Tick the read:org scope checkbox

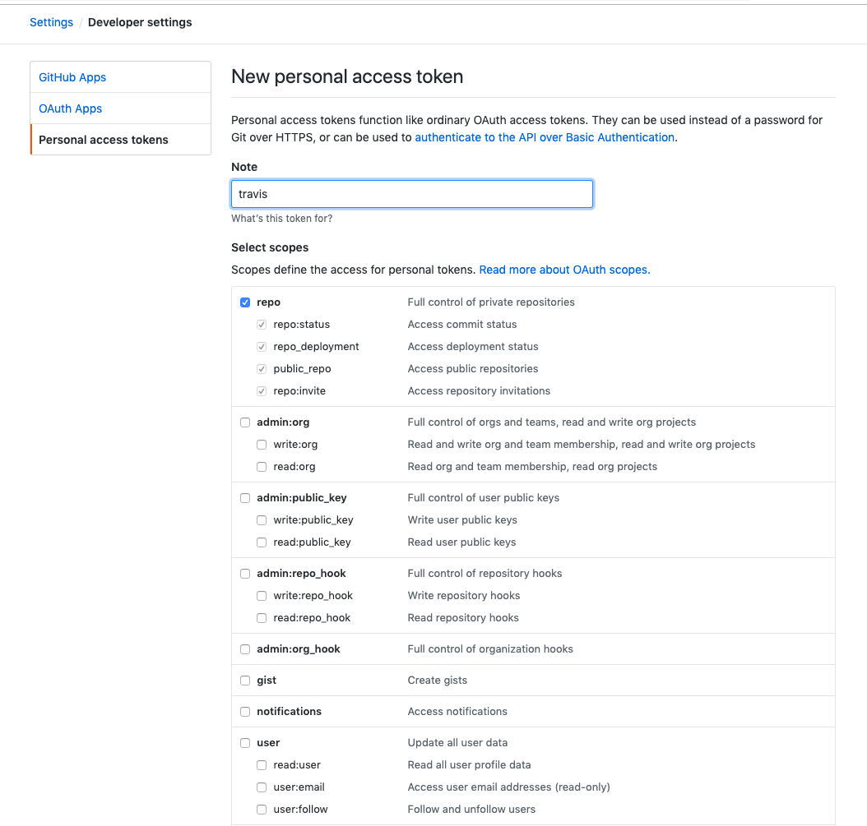tap(262, 467)
